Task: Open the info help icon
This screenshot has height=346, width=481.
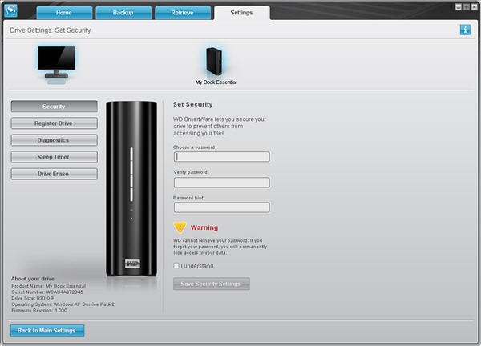Action: [x=465, y=30]
